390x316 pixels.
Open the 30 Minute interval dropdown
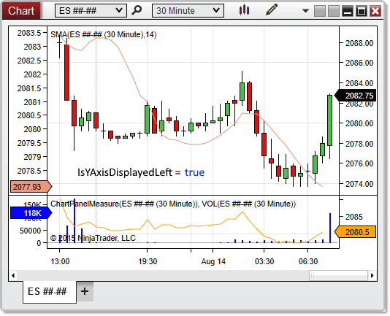pos(188,11)
